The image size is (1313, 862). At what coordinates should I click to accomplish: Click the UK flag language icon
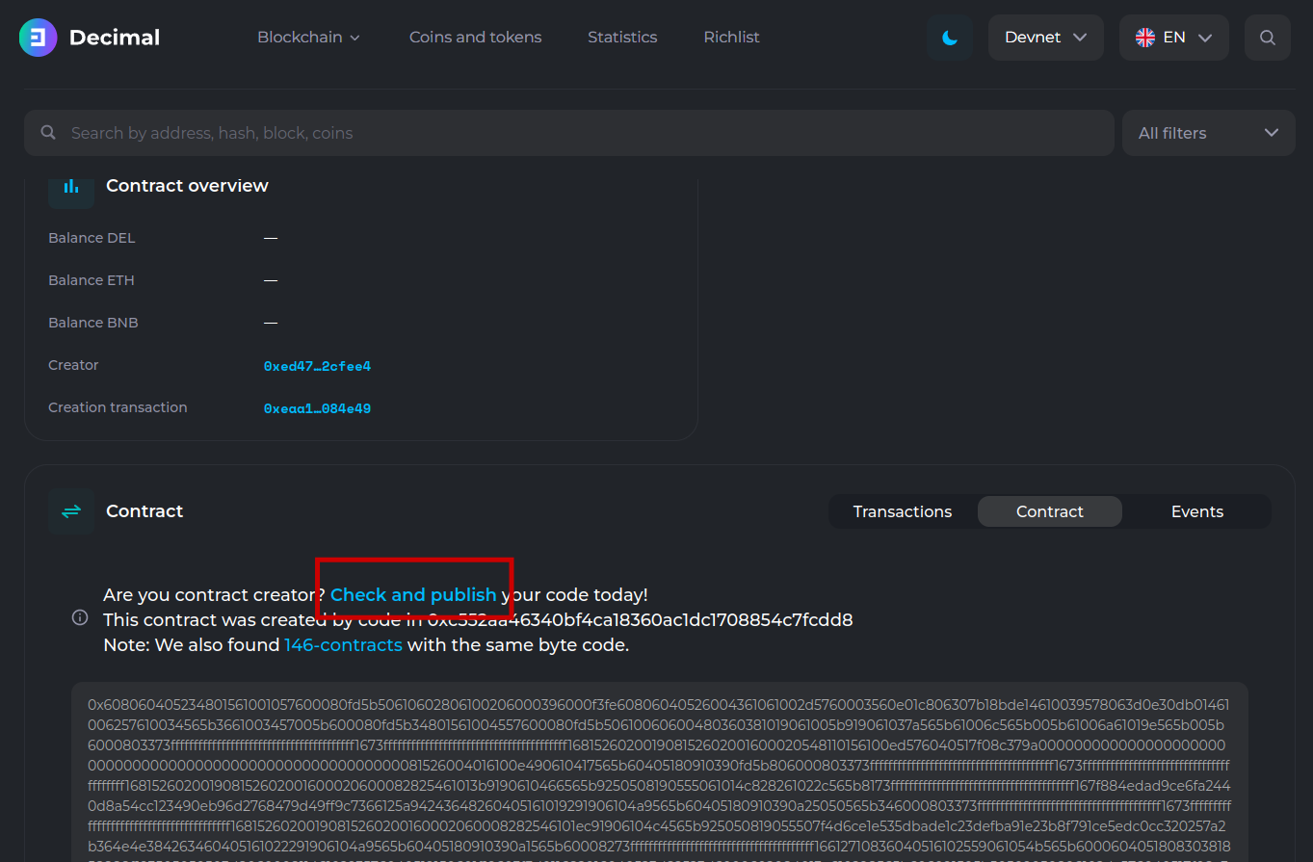coord(1145,38)
